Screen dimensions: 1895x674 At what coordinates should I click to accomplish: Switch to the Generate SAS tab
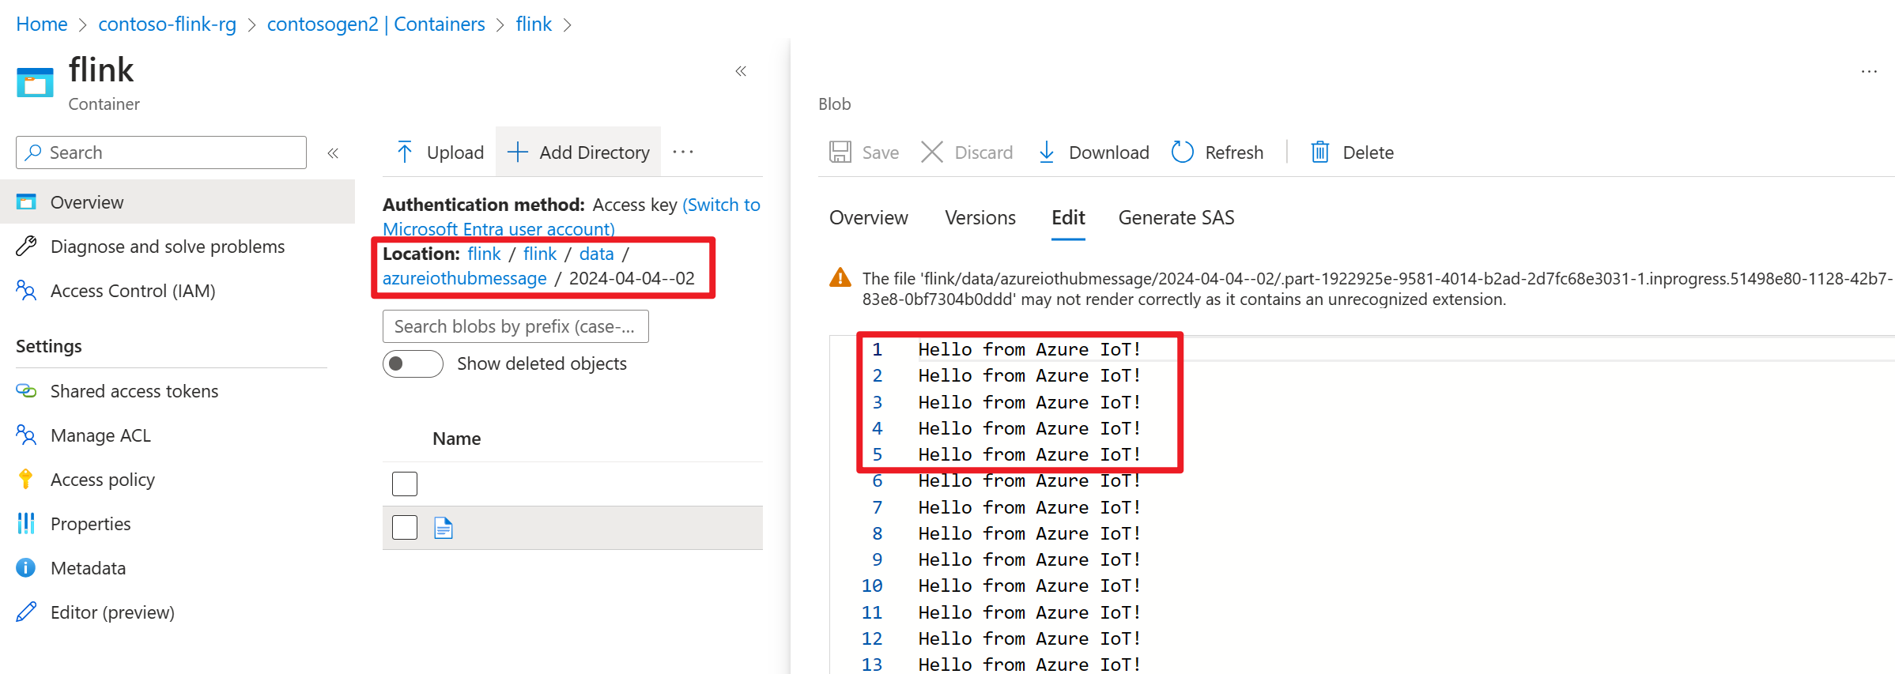1176,217
